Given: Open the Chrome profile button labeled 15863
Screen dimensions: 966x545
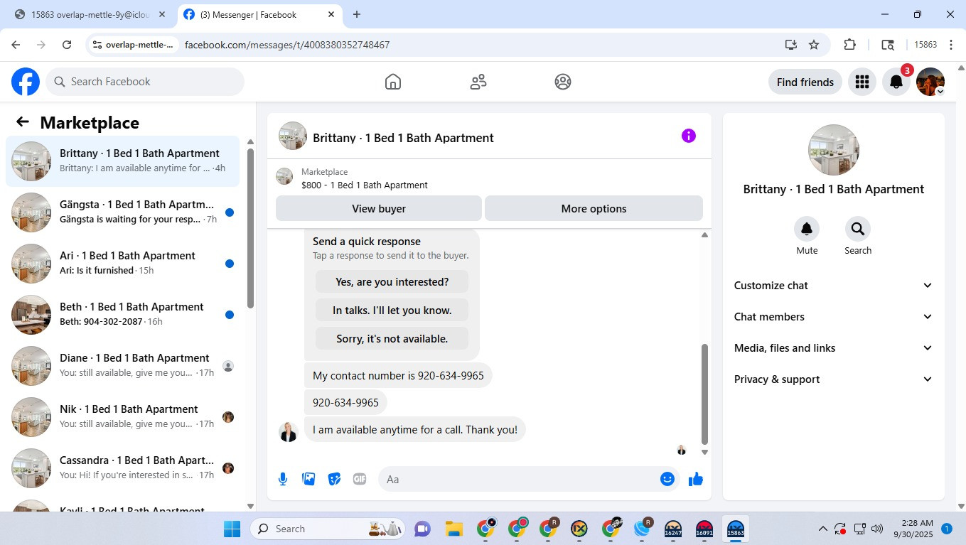Looking at the screenshot, I should click(925, 45).
